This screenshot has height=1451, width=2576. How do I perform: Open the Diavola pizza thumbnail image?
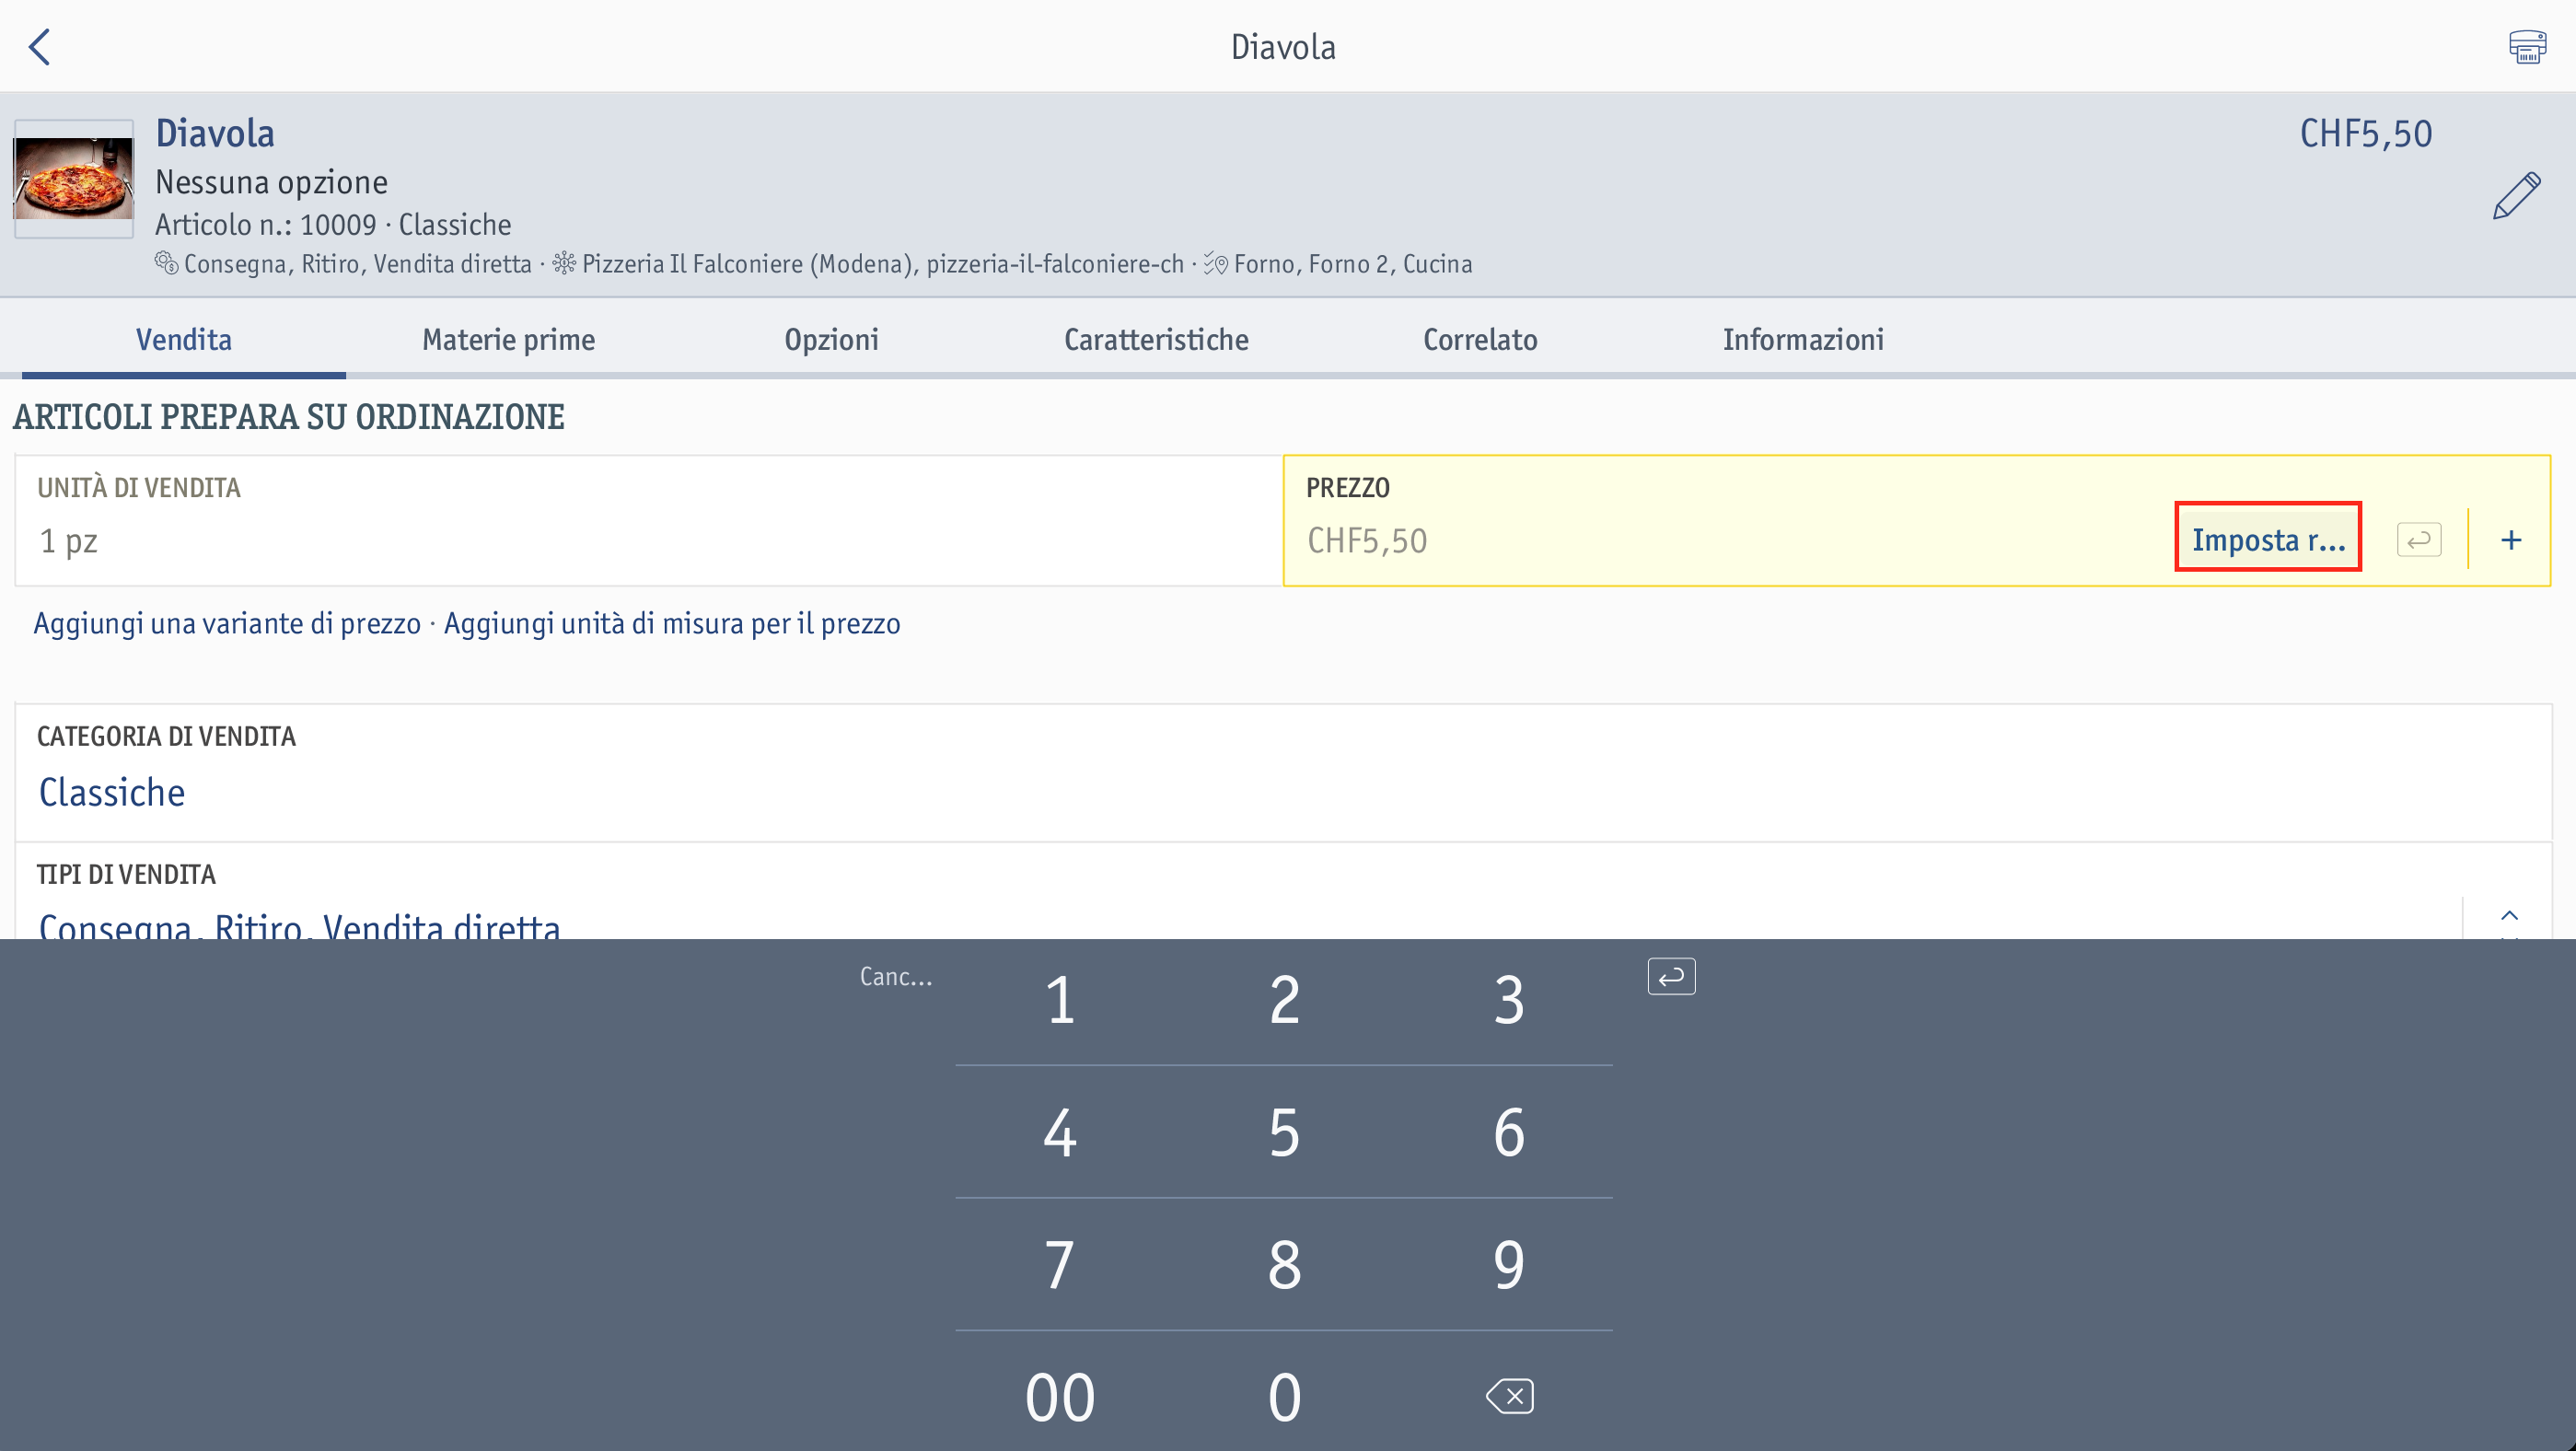coord(73,178)
